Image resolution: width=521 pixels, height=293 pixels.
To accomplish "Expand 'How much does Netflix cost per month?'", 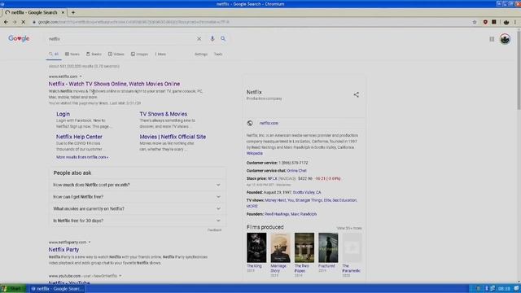I will pos(137,185).
